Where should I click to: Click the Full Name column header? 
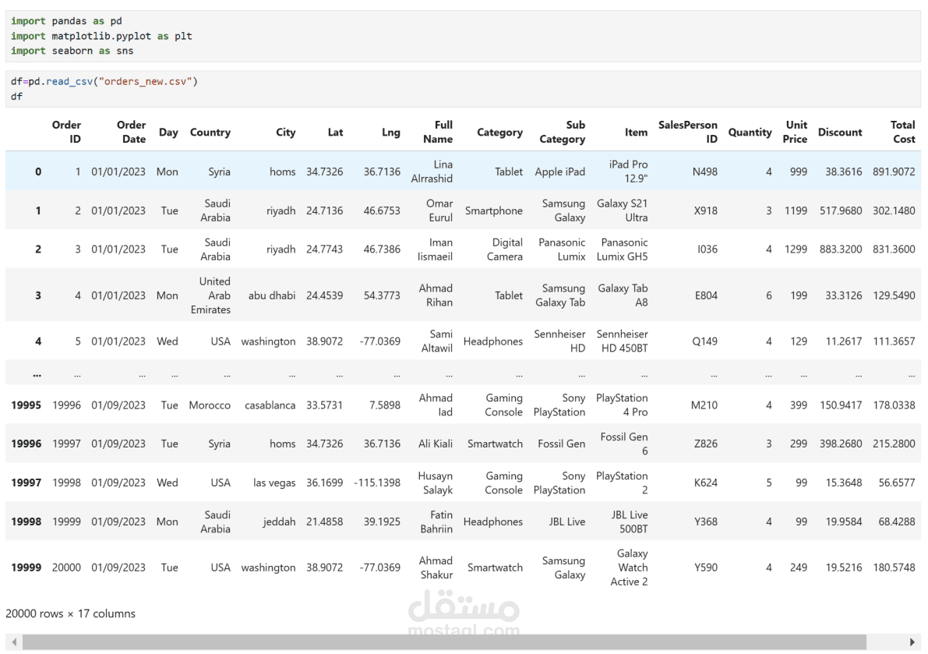coord(437,132)
